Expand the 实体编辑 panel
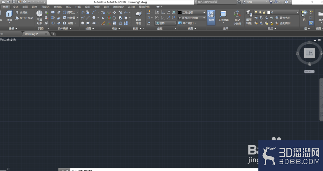 (64, 29)
